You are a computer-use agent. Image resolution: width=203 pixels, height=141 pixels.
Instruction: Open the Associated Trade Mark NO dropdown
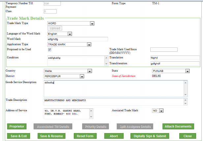point(158,111)
